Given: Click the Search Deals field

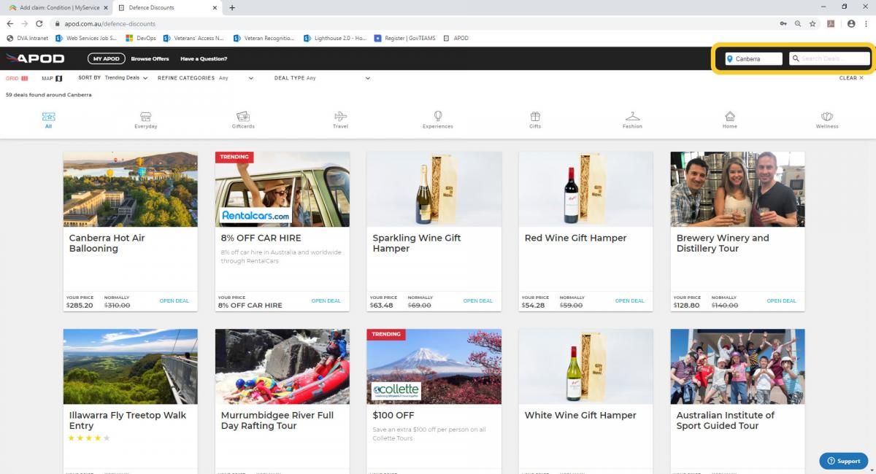Looking at the screenshot, I should [830, 59].
